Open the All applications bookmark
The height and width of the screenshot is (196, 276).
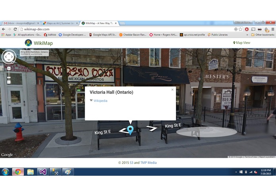point(27,35)
